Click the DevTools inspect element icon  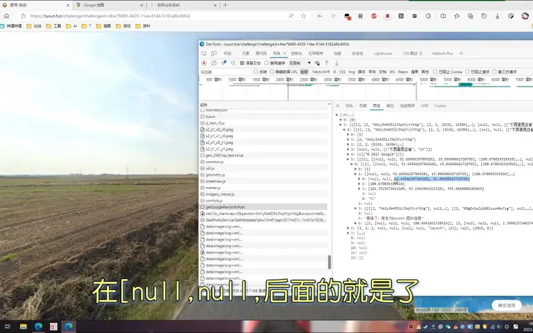[205, 53]
